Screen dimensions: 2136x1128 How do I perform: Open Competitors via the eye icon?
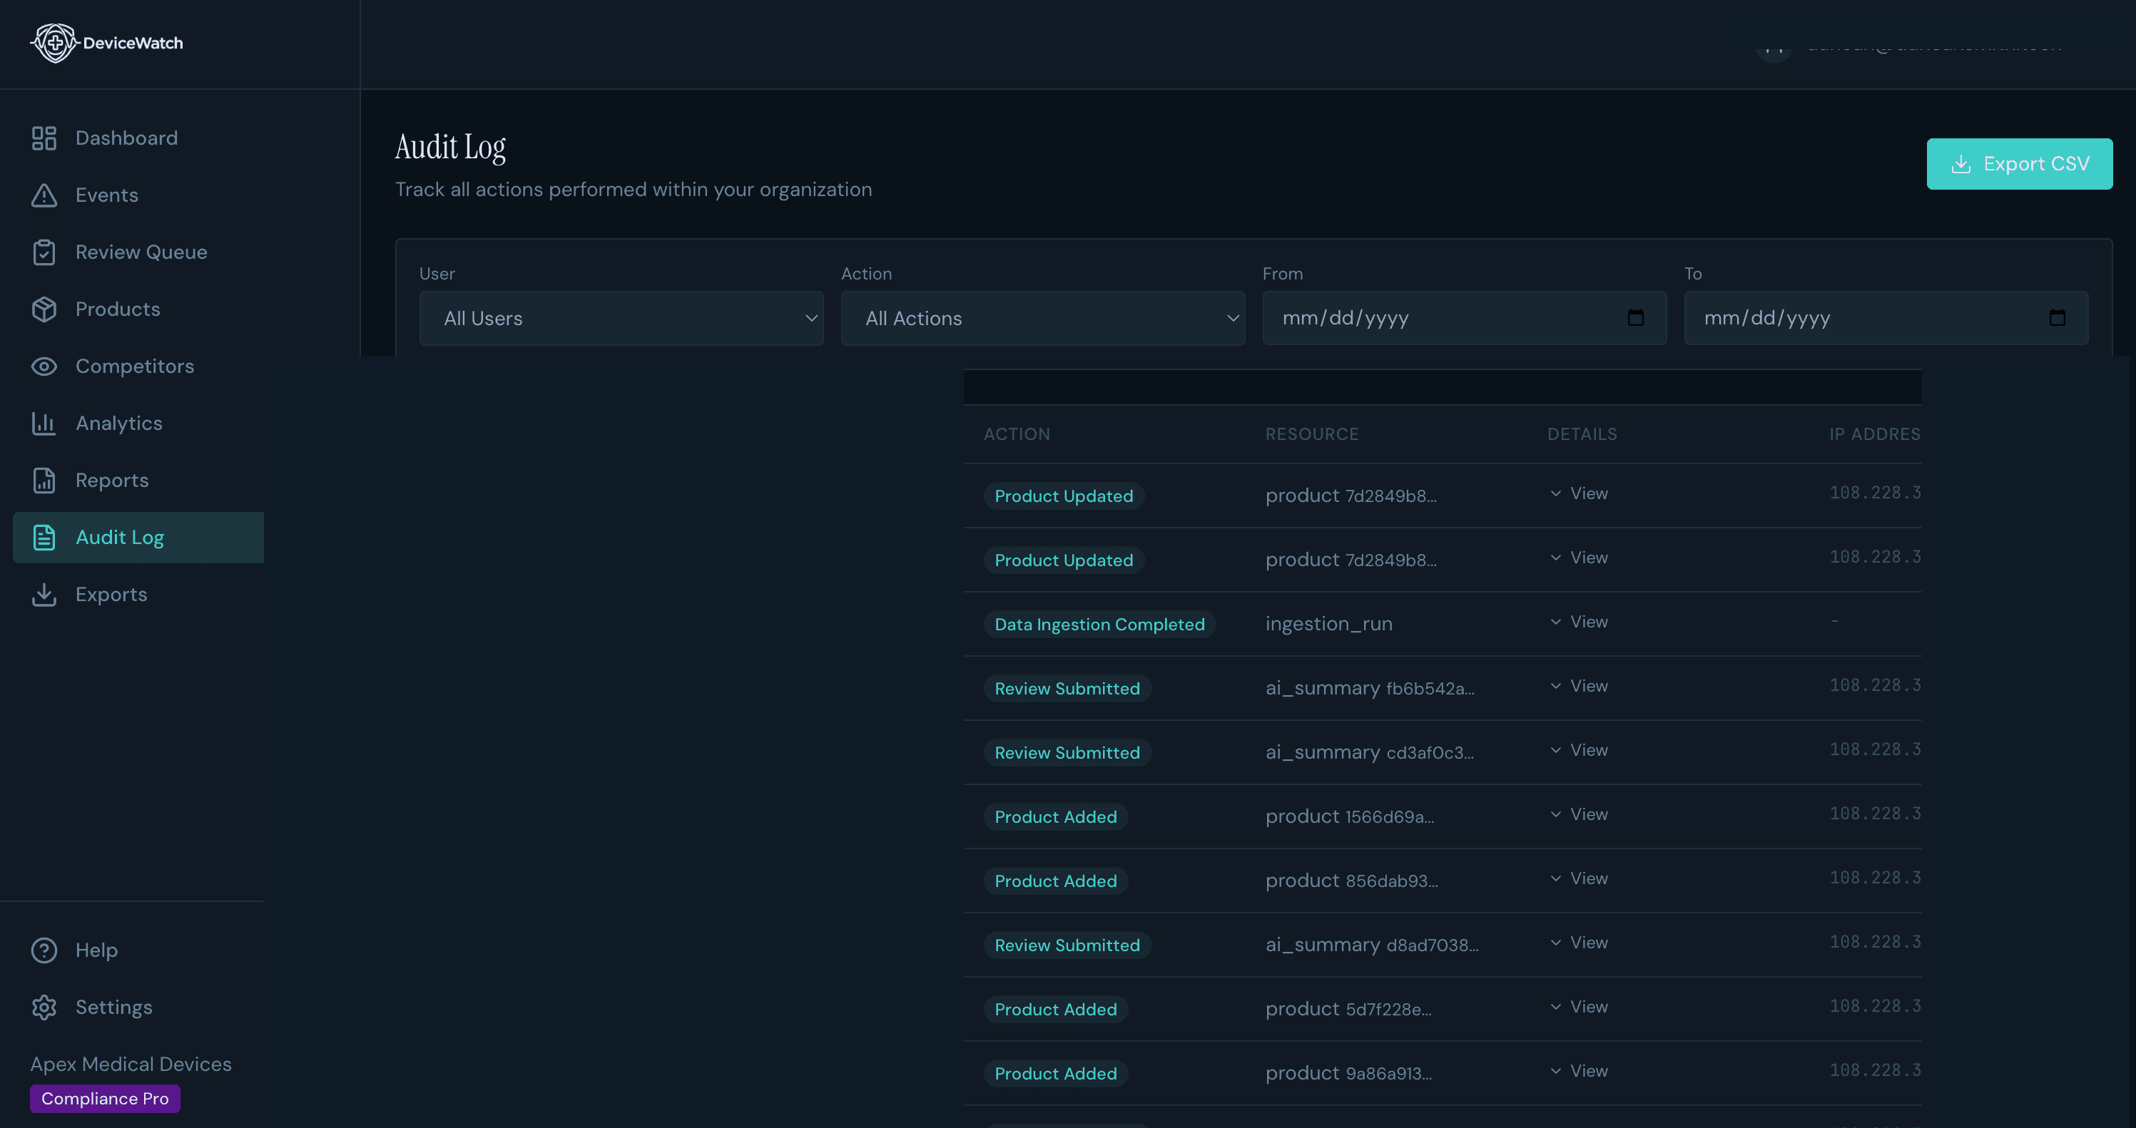pyautogui.click(x=44, y=366)
